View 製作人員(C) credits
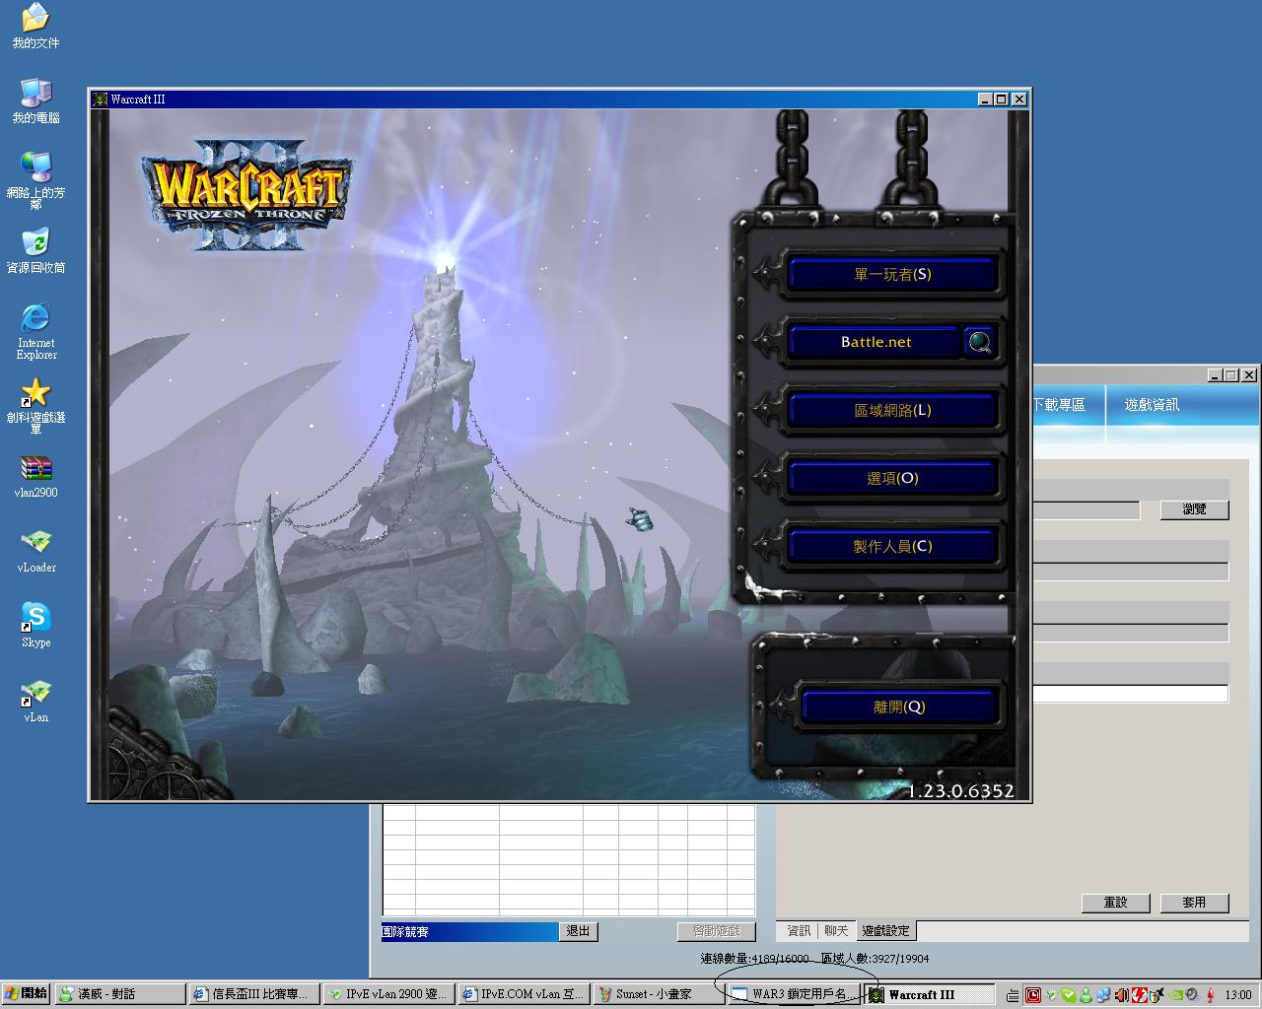The height and width of the screenshot is (1009, 1262). tap(892, 546)
